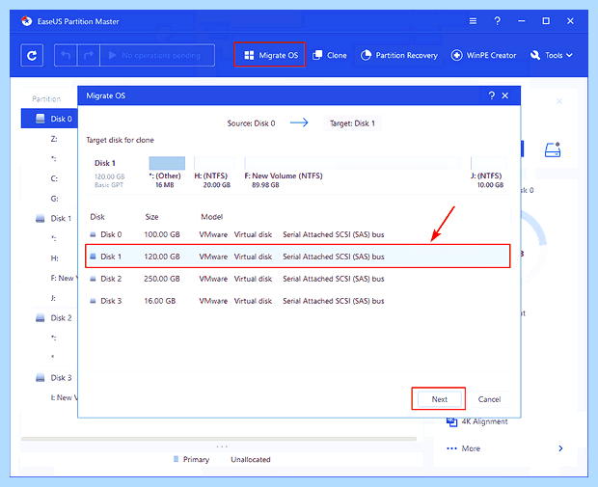Click the Cancel button
The height and width of the screenshot is (487, 598).
click(x=489, y=399)
